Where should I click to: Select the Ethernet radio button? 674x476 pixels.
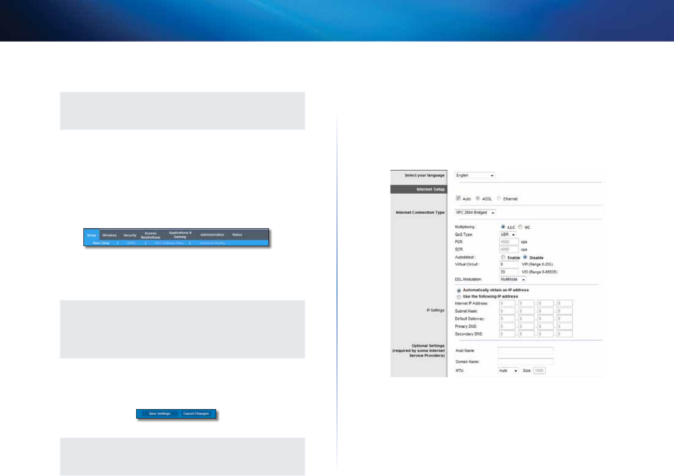(x=499, y=198)
